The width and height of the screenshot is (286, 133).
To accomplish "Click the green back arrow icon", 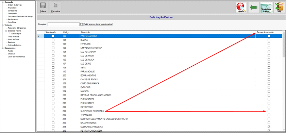I will (x=254, y=7).
